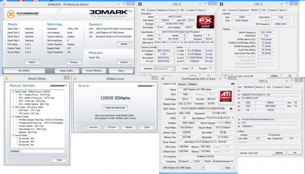Select the Pixel Shader 2.0 result row

click(32, 129)
